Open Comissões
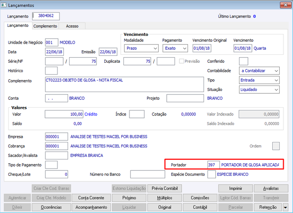 coord(200,198)
